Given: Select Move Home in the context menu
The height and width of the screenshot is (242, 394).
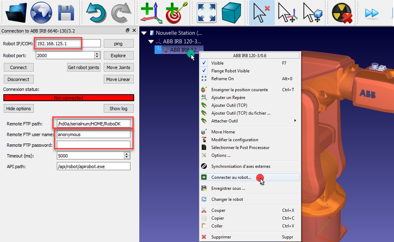Looking at the screenshot, I should point(250,132).
